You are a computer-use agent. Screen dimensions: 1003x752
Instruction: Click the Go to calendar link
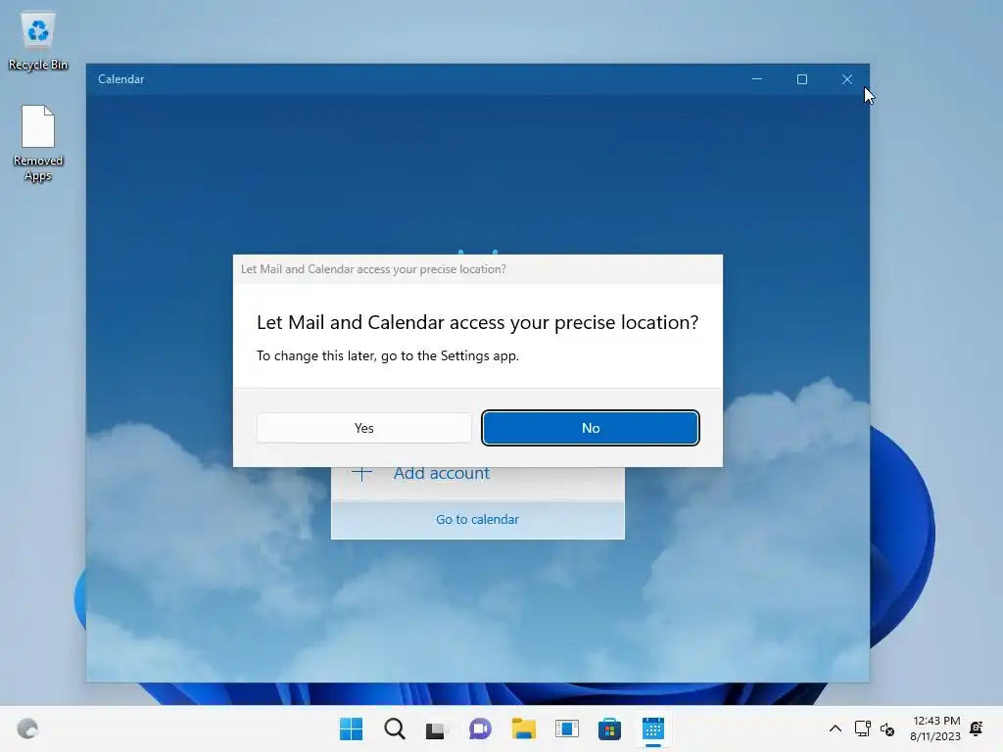click(x=477, y=519)
